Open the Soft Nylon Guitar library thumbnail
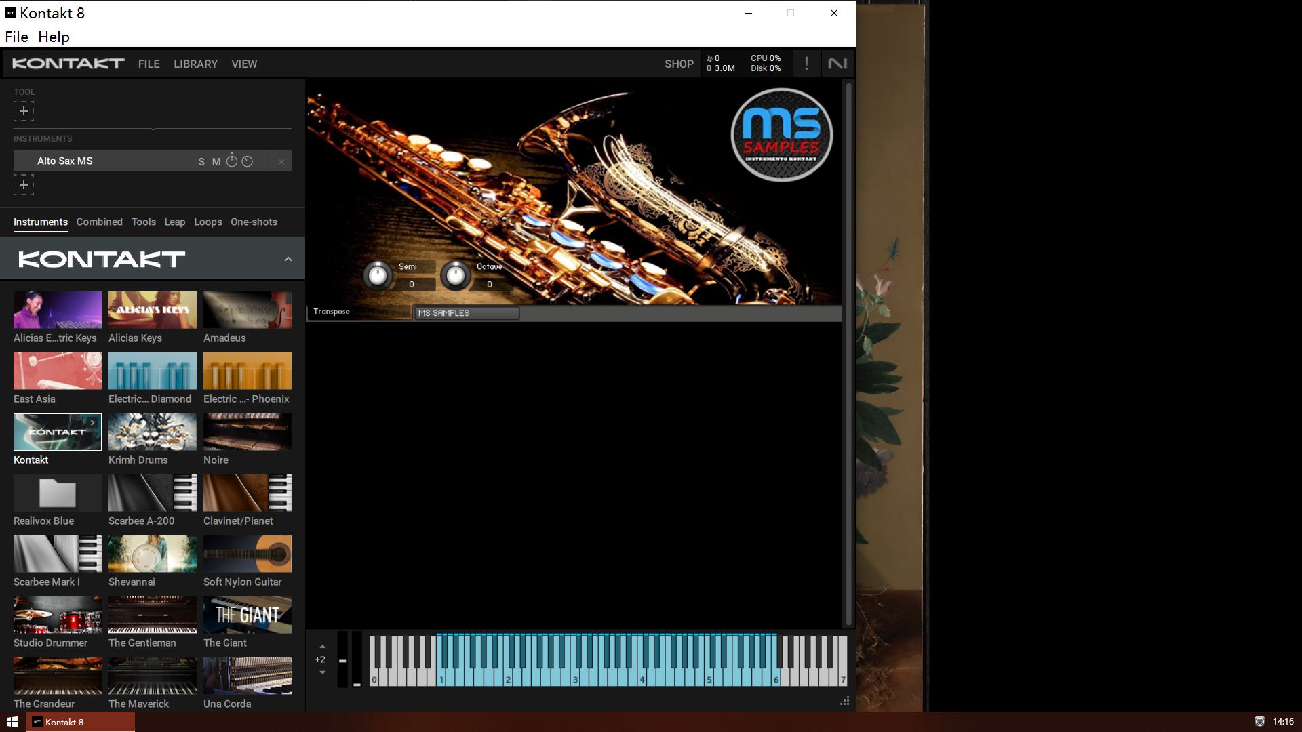This screenshot has height=732, width=1302. (x=248, y=554)
